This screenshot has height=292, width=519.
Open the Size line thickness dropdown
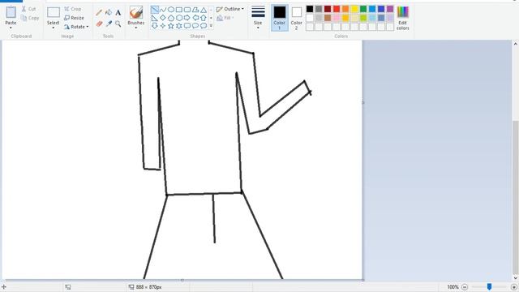coord(258,17)
